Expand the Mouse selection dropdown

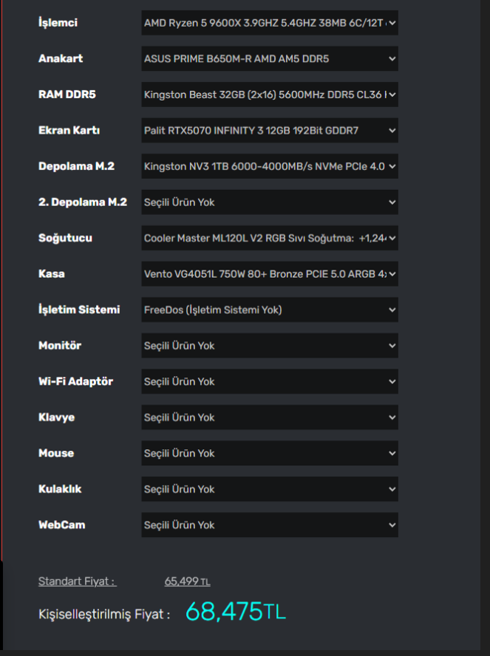pos(270,453)
